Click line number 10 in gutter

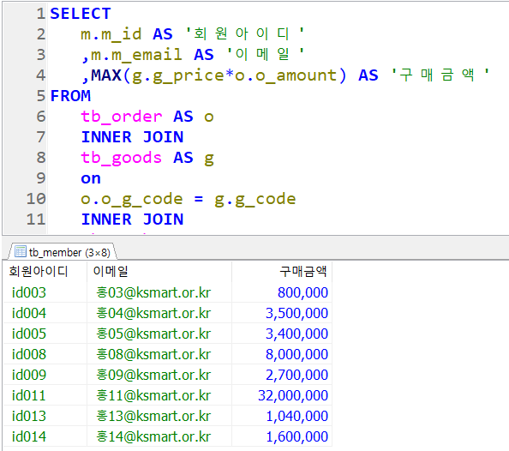[36, 199]
